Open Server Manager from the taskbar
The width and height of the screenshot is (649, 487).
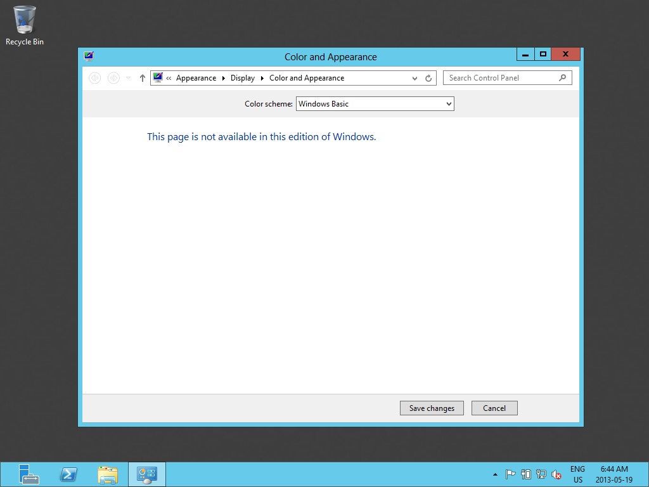tap(29, 474)
